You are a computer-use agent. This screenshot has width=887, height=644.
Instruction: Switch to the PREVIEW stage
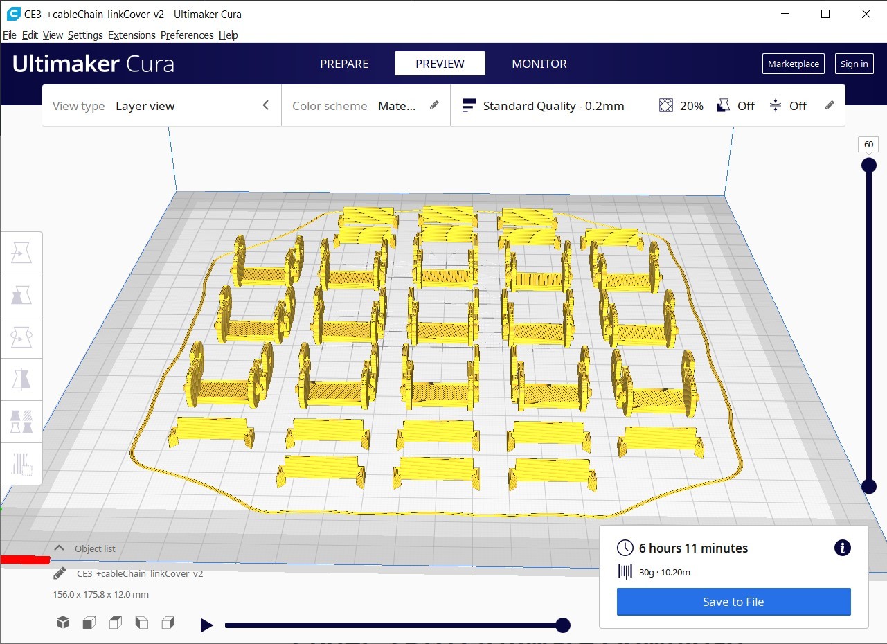(x=440, y=64)
